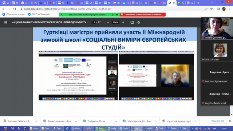Open a new browser tab
Image resolution: width=233 pixels, height=131 pixels.
point(198,3)
